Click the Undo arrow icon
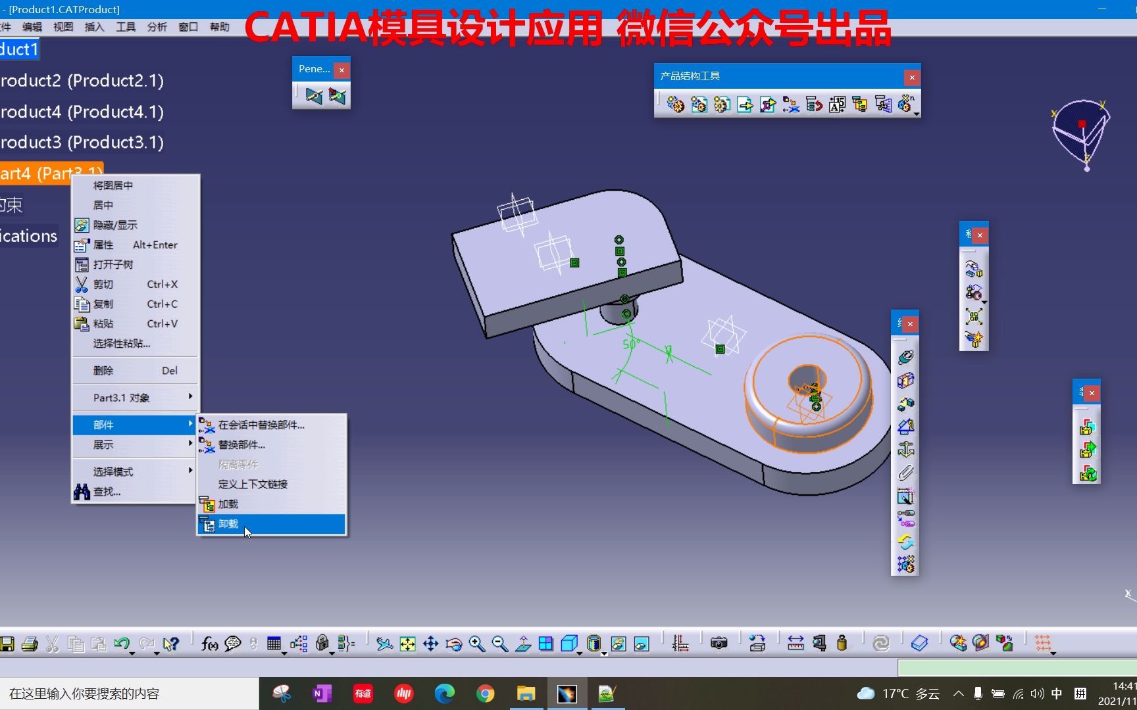1137x710 pixels. [x=122, y=644]
